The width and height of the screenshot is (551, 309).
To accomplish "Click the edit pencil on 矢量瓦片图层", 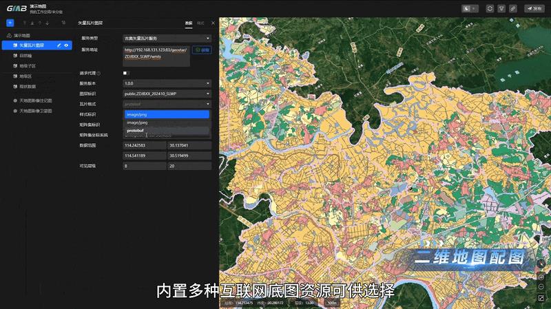I will [x=59, y=45].
